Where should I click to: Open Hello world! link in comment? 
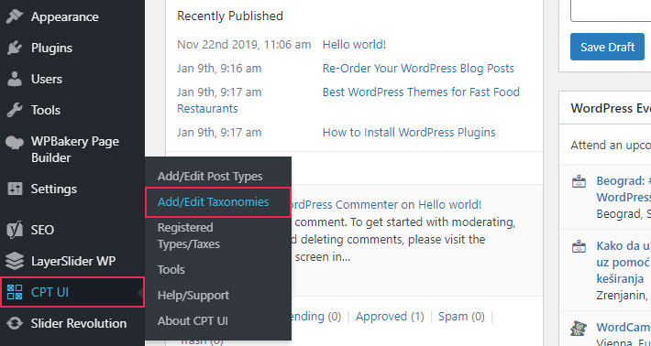(x=449, y=204)
